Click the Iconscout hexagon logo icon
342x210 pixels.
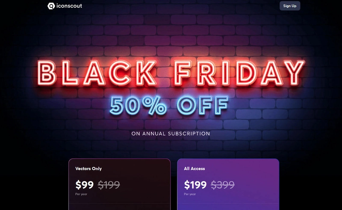[x=51, y=6]
